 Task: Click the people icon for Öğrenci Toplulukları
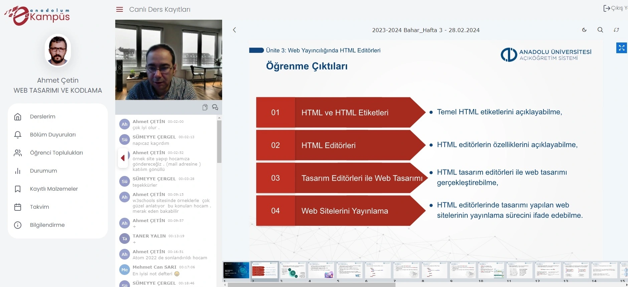pos(18,153)
